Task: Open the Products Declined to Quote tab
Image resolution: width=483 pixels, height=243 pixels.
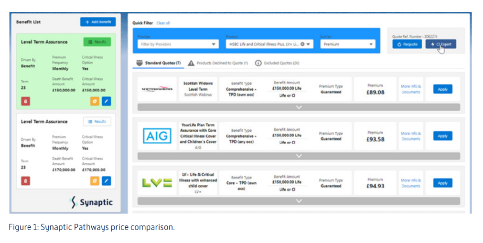Action: click(218, 63)
